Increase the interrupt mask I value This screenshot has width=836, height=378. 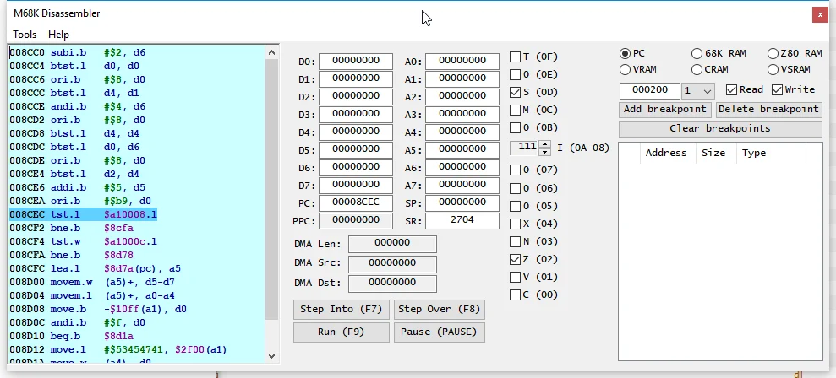[544, 143]
